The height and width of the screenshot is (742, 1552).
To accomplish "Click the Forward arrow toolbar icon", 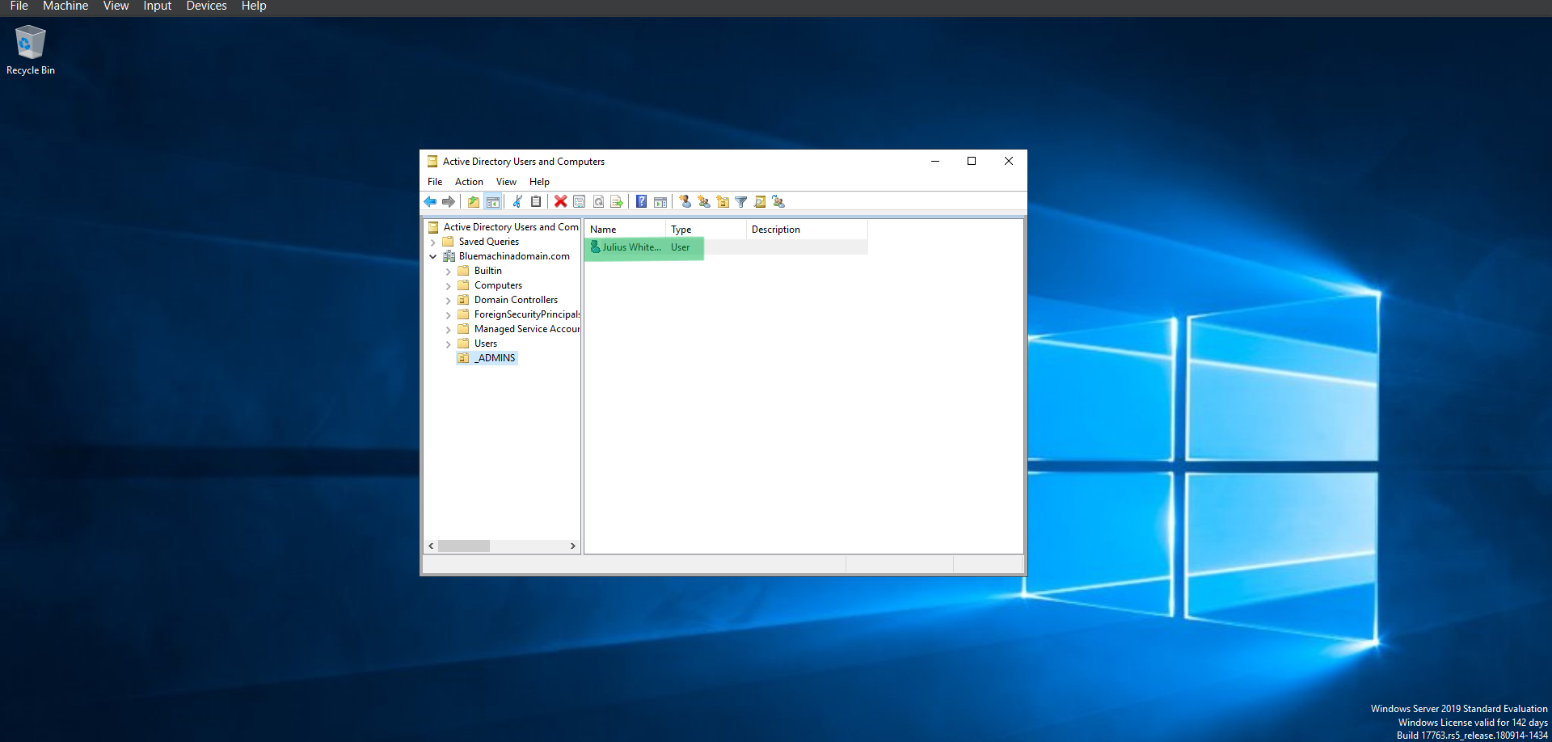I will click(449, 201).
